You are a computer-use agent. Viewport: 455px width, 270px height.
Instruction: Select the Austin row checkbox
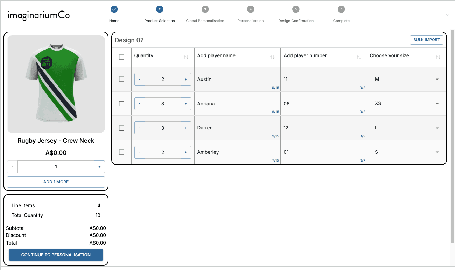pyautogui.click(x=121, y=80)
